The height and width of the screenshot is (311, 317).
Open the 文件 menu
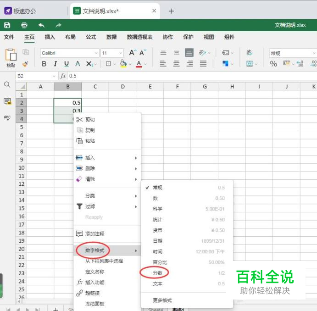(9, 37)
